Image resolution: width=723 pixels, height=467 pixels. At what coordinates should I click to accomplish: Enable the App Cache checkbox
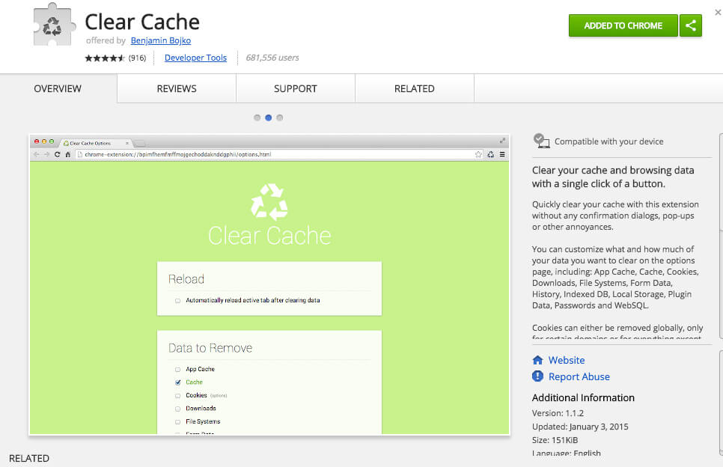(177, 370)
